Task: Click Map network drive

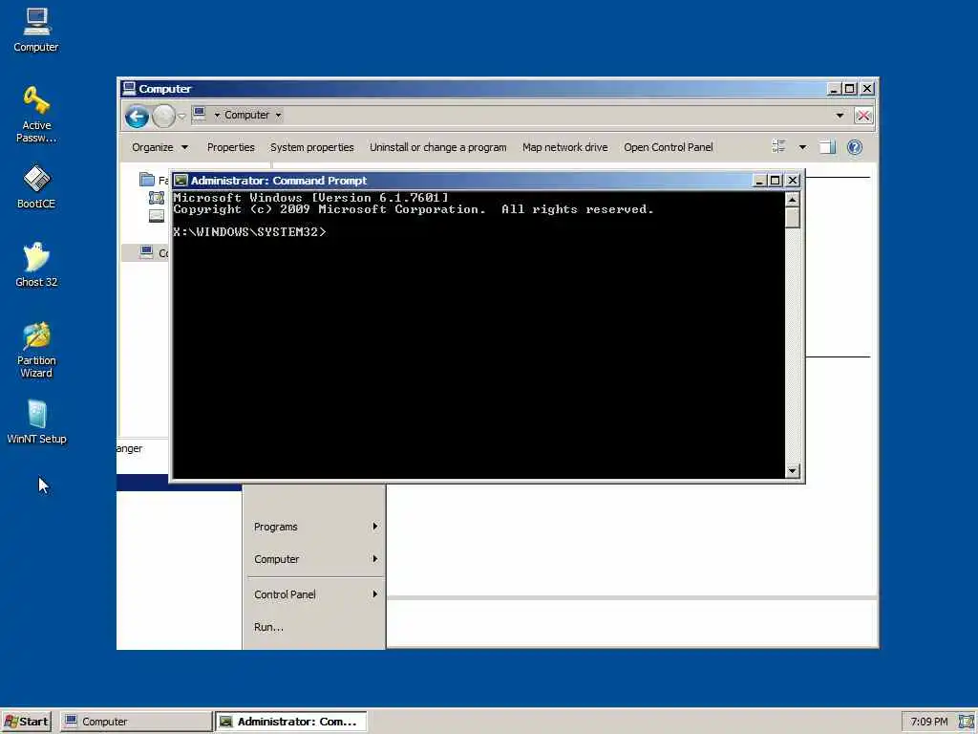Action: pos(565,147)
